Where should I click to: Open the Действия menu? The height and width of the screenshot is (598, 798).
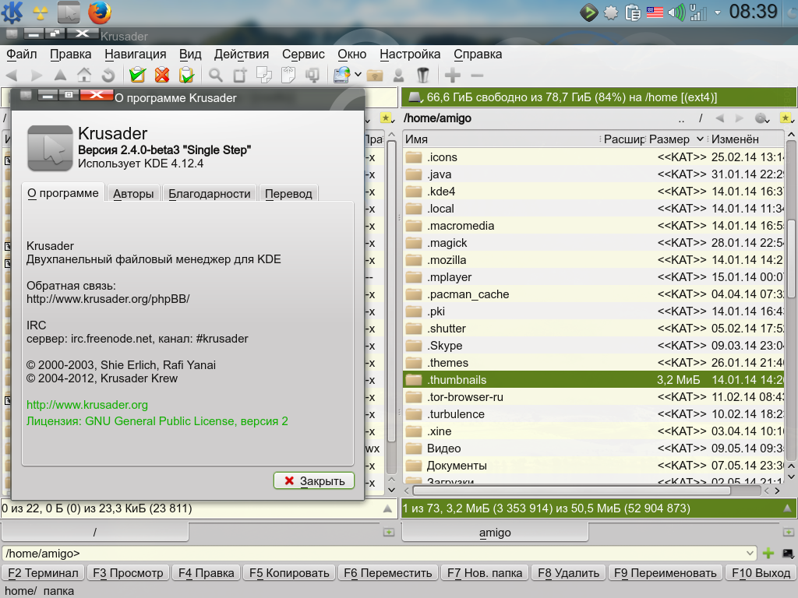point(242,54)
